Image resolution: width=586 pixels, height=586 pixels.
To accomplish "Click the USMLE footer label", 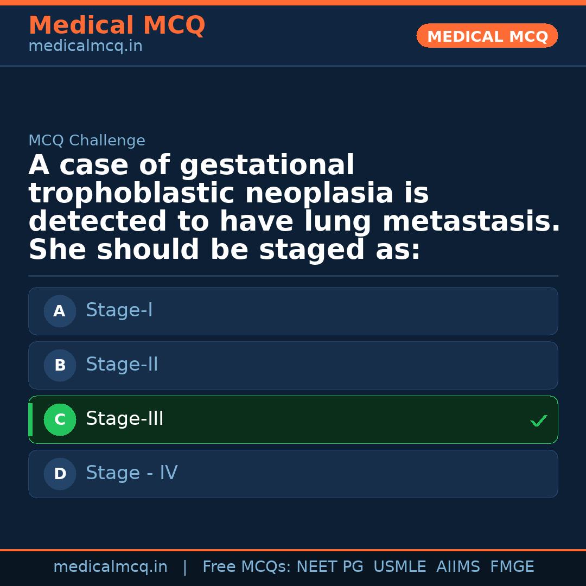I will click(399, 567).
